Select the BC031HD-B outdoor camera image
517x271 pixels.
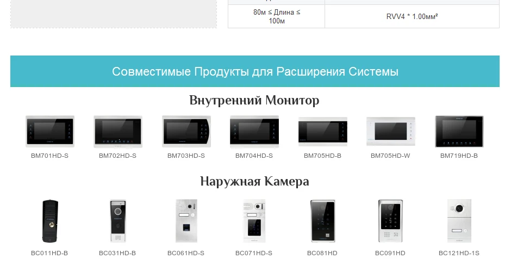[118, 221]
